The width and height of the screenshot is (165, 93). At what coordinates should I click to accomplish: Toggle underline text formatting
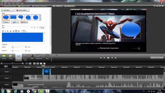(x=8, y=31)
